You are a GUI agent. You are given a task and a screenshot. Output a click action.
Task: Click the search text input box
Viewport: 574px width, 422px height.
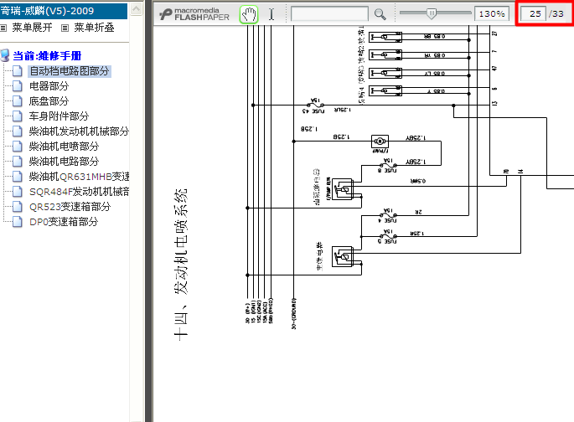pyautogui.click(x=328, y=14)
